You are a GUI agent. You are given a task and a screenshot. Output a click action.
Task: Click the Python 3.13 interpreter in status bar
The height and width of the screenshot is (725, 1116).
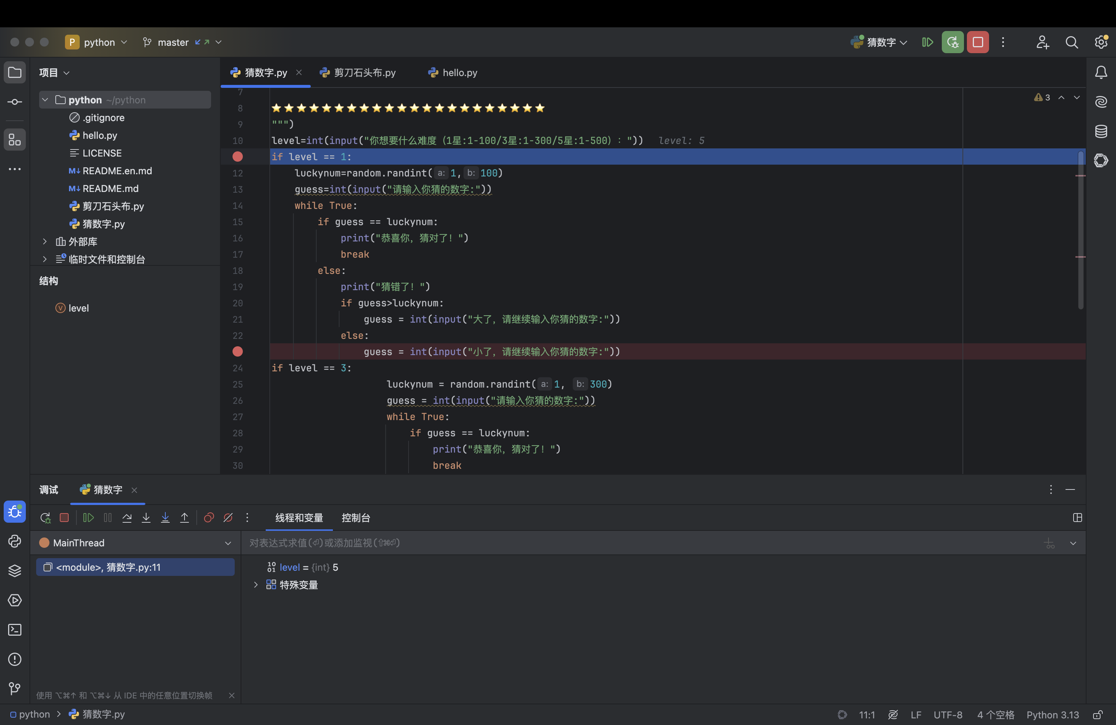1052,715
